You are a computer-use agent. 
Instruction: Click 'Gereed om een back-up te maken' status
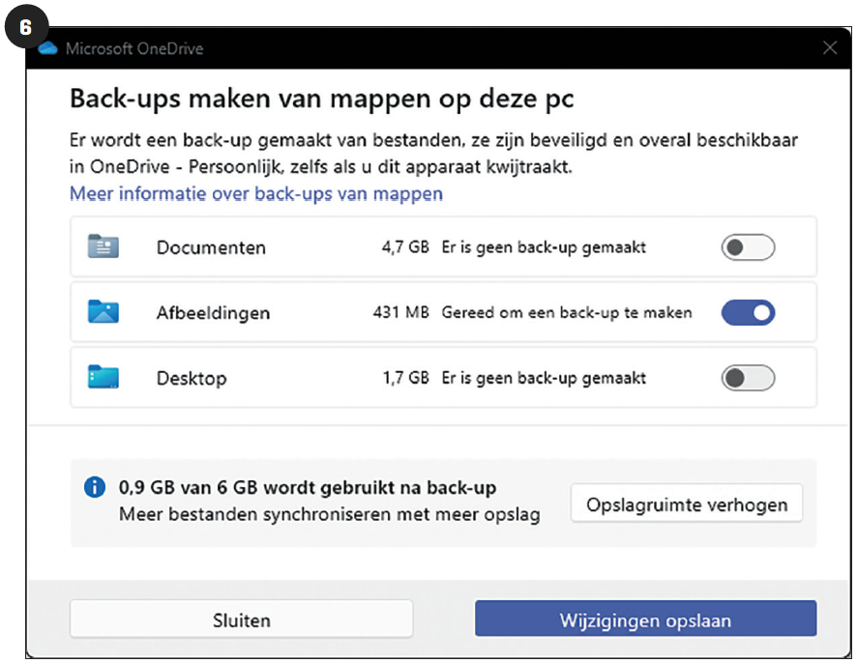567,312
